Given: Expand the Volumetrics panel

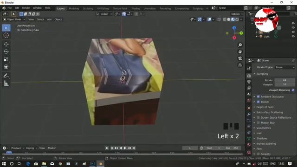Looking at the screenshot, I should click(x=264, y=128).
